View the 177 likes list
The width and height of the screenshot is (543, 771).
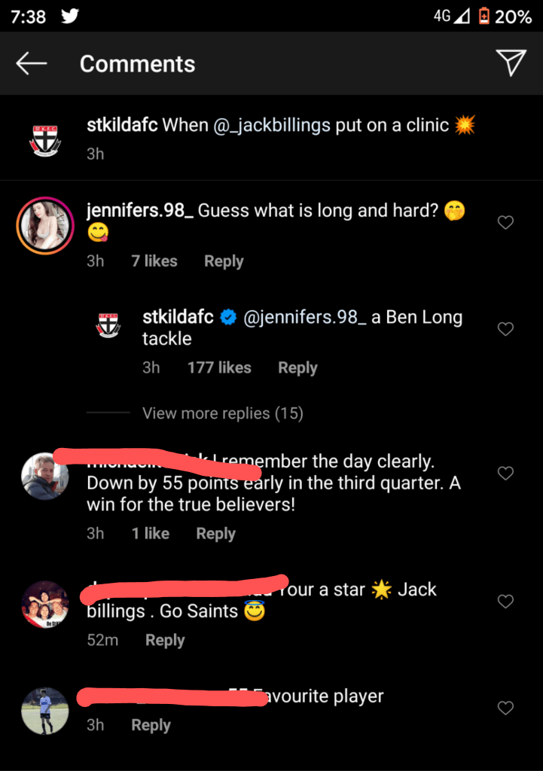pyautogui.click(x=219, y=368)
